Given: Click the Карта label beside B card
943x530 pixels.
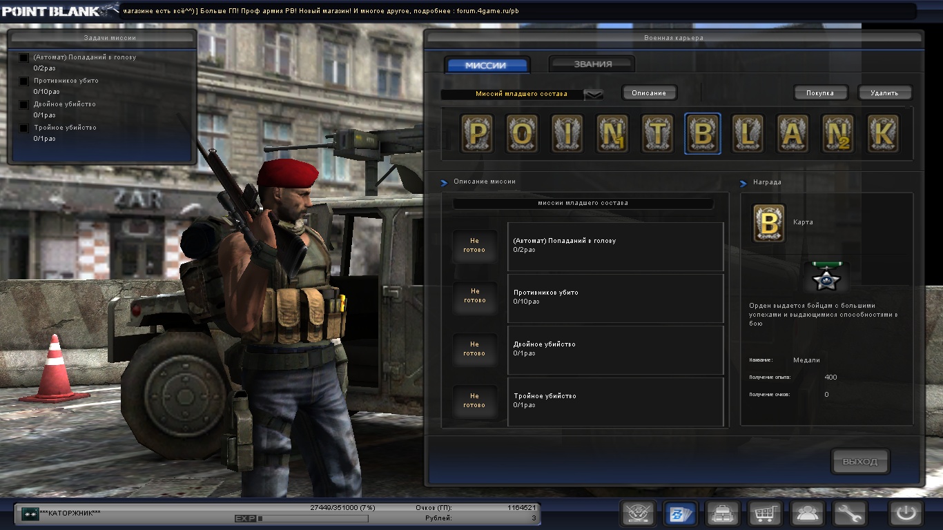Looking at the screenshot, I should click(x=803, y=222).
